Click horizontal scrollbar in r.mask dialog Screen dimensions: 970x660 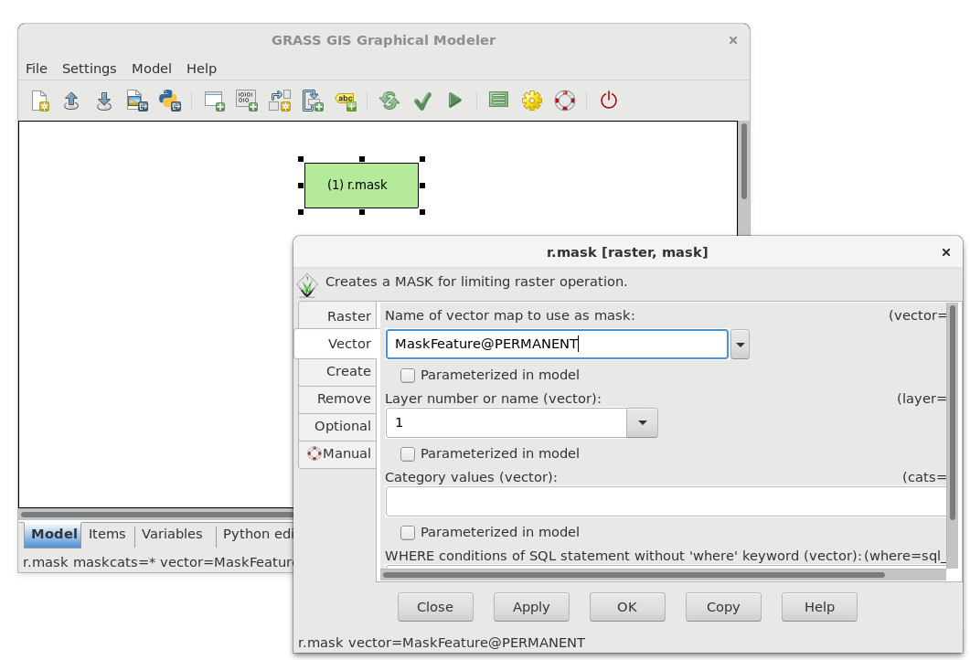(x=634, y=575)
